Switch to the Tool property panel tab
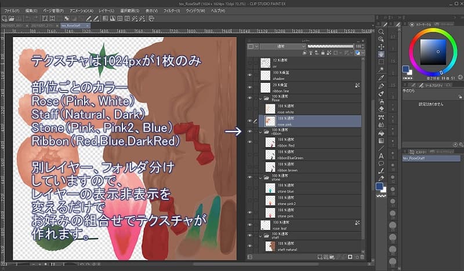The image size is (464, 271). pos(430,85)
